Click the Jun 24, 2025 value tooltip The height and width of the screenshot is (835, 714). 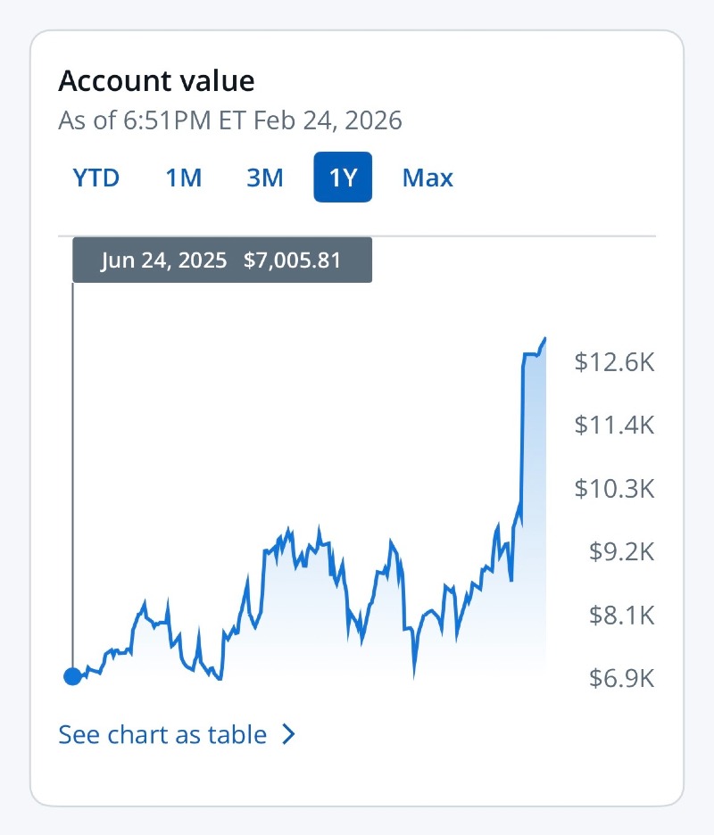click(221, 261)
